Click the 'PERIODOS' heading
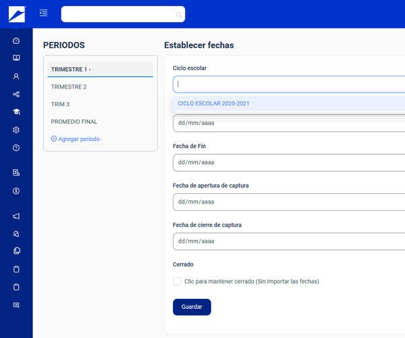The width and height of the screenshot is (405, 338). tap(64, 45)
